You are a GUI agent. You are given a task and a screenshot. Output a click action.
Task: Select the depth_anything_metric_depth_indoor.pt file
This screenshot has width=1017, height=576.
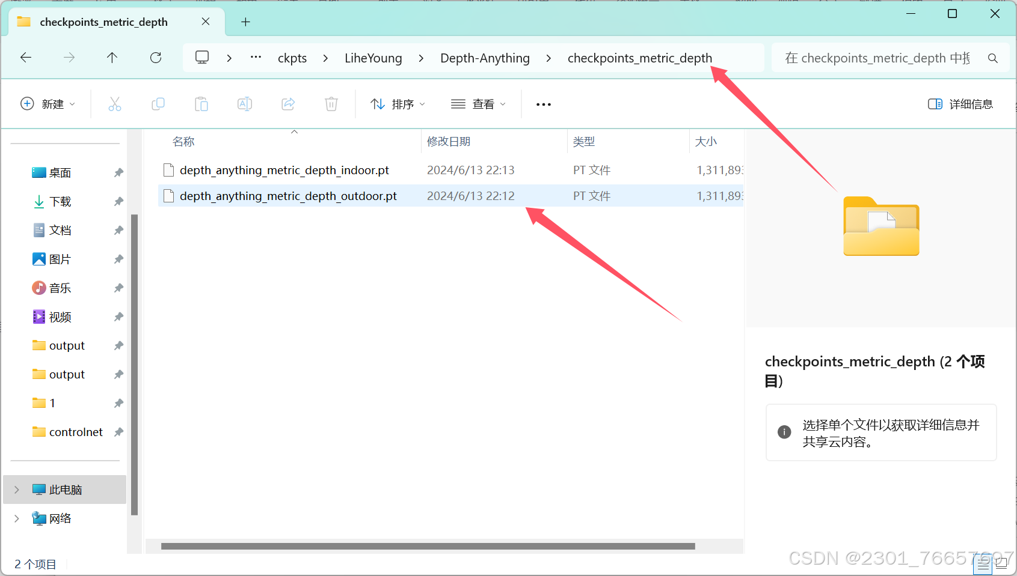[x=284, y=169]
